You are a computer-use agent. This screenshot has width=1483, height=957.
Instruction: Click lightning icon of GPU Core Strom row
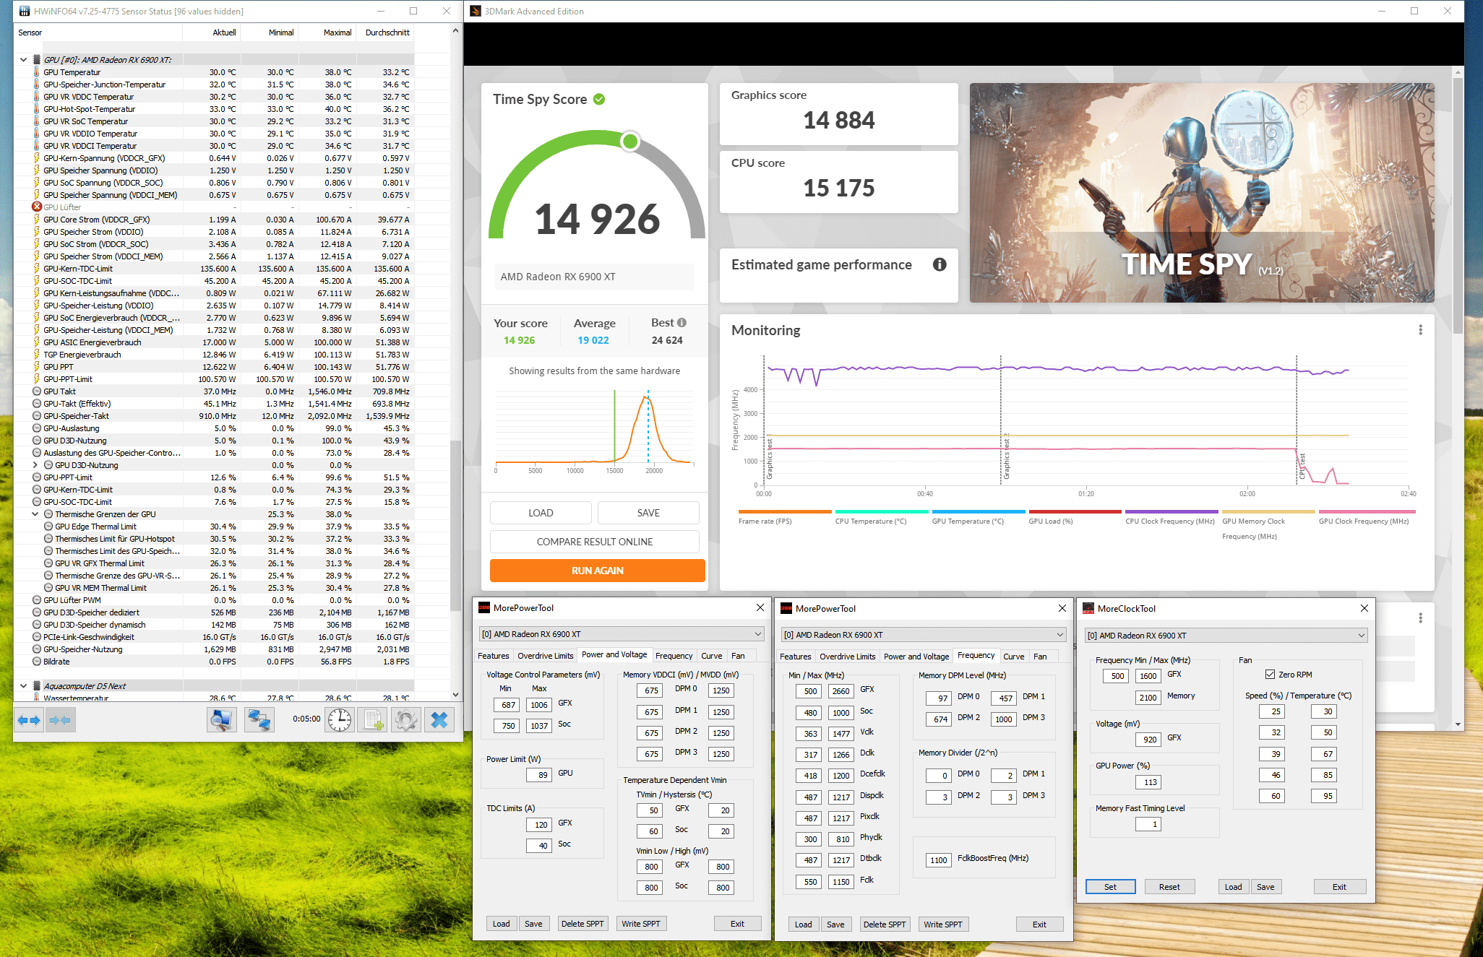[x=37, y=220]
